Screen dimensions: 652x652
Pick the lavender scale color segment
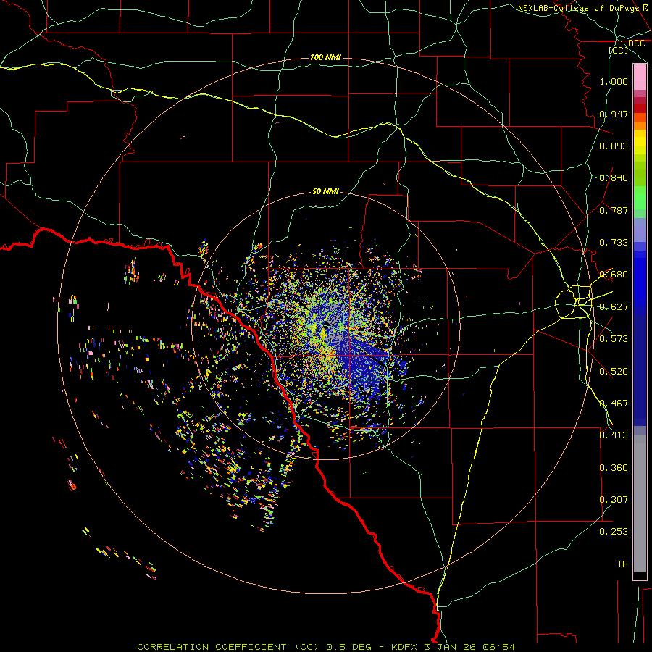coord(640,230)
